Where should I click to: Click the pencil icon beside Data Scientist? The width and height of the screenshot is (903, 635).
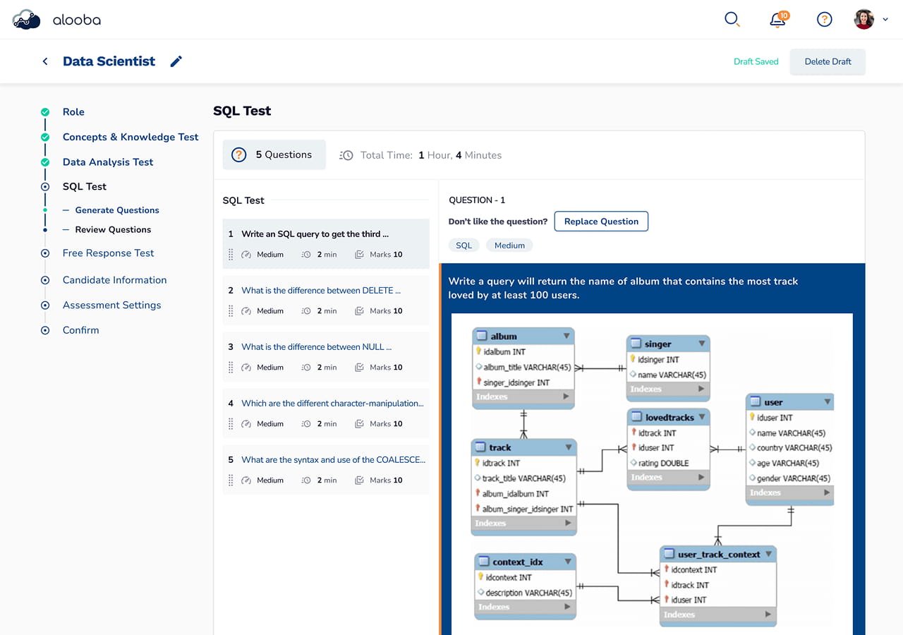coord(176,61)
